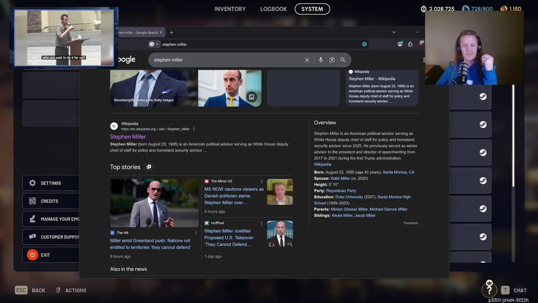Open the Stephen Miller Justifies Takeover article

point(229,237)
